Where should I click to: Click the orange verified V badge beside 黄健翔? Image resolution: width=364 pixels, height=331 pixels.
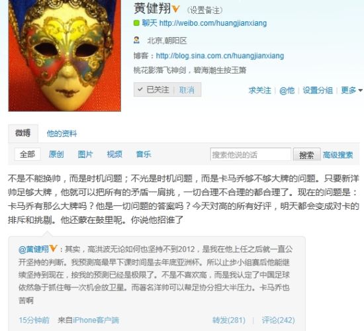pos(176,9)
